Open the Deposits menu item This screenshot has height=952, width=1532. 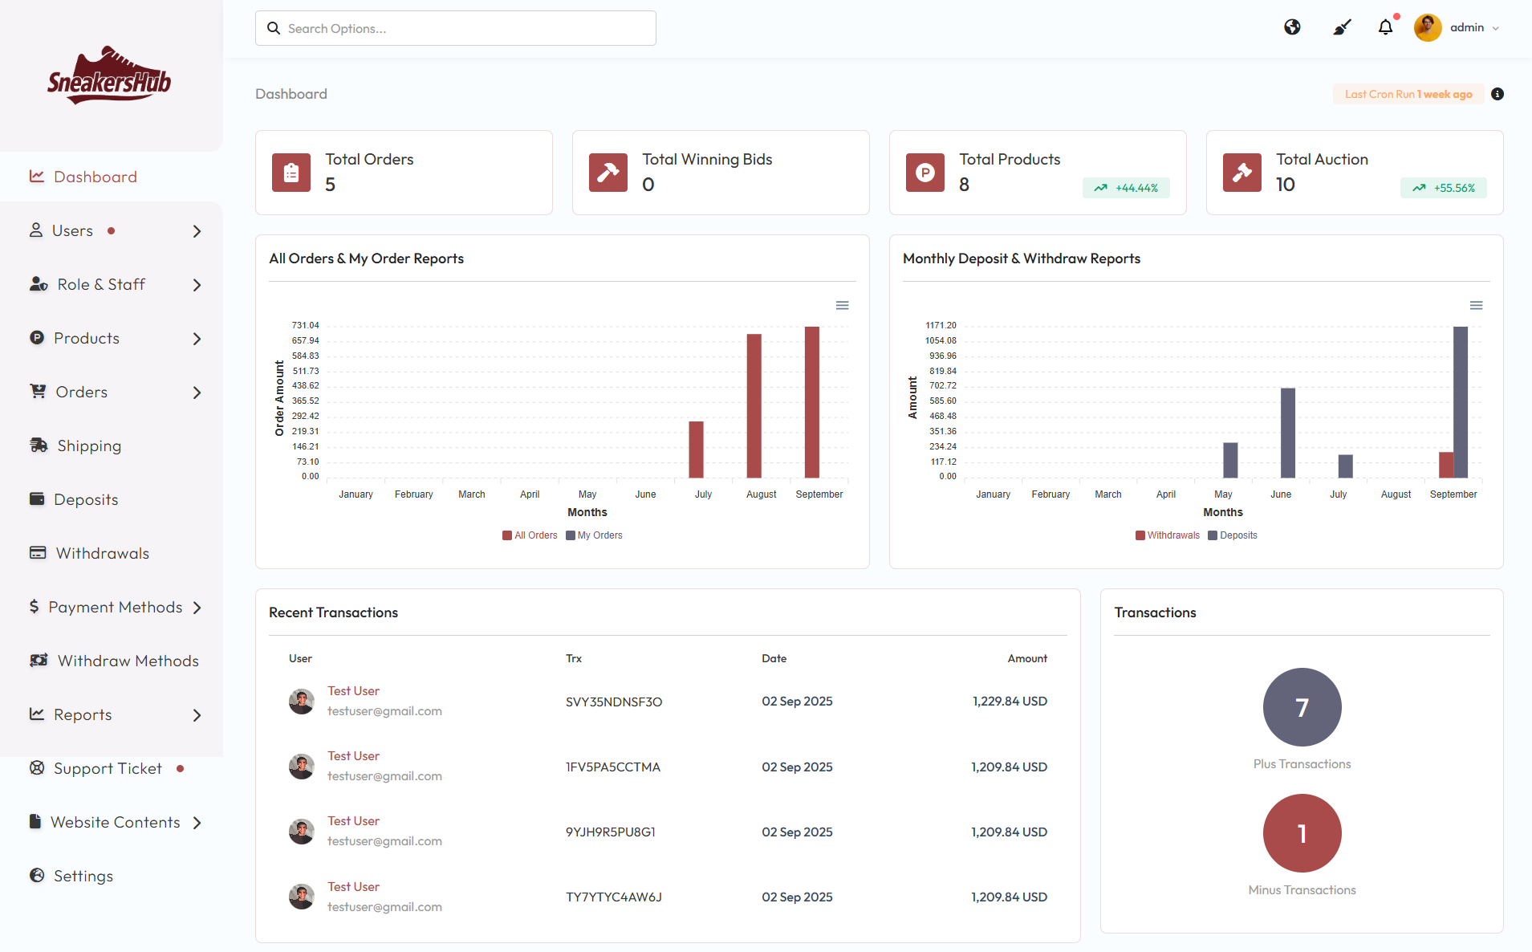coord(86,499)
